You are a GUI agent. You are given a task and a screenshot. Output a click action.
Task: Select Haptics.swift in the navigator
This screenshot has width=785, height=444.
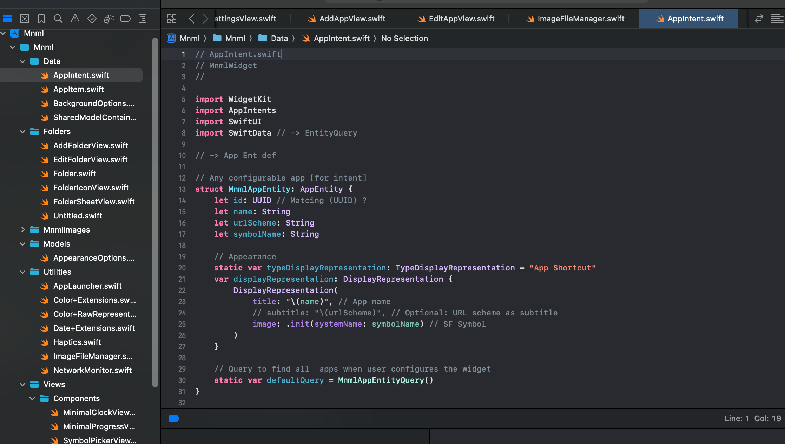[78, 342]
